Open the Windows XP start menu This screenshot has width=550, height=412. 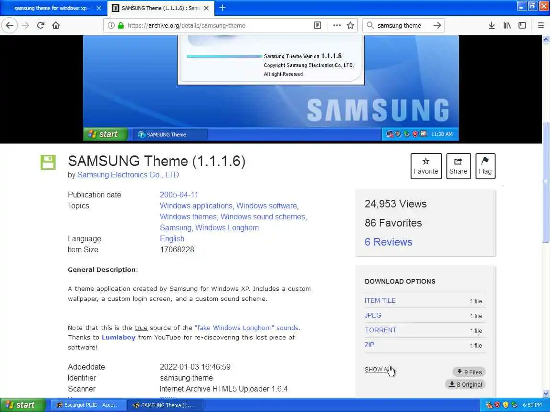22,405
